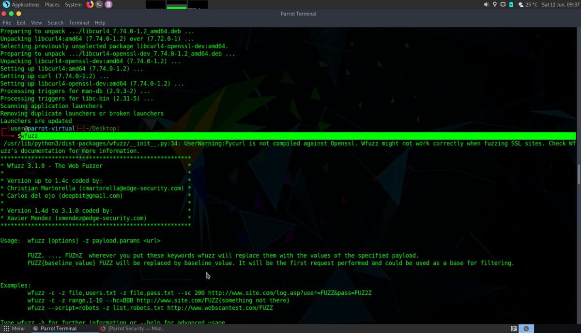Click the terminal vertical scrollbar handle
This screenshot has height=333, width=581.
point(579,174)
